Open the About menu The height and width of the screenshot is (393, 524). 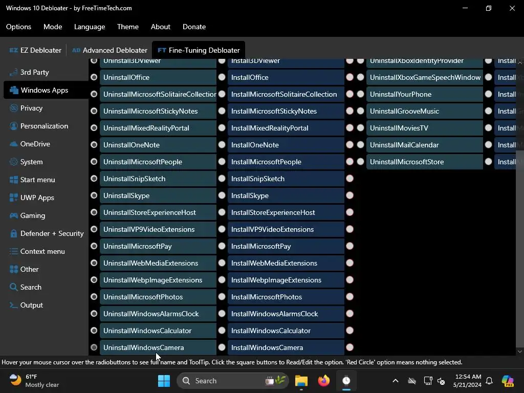point(160,27)
